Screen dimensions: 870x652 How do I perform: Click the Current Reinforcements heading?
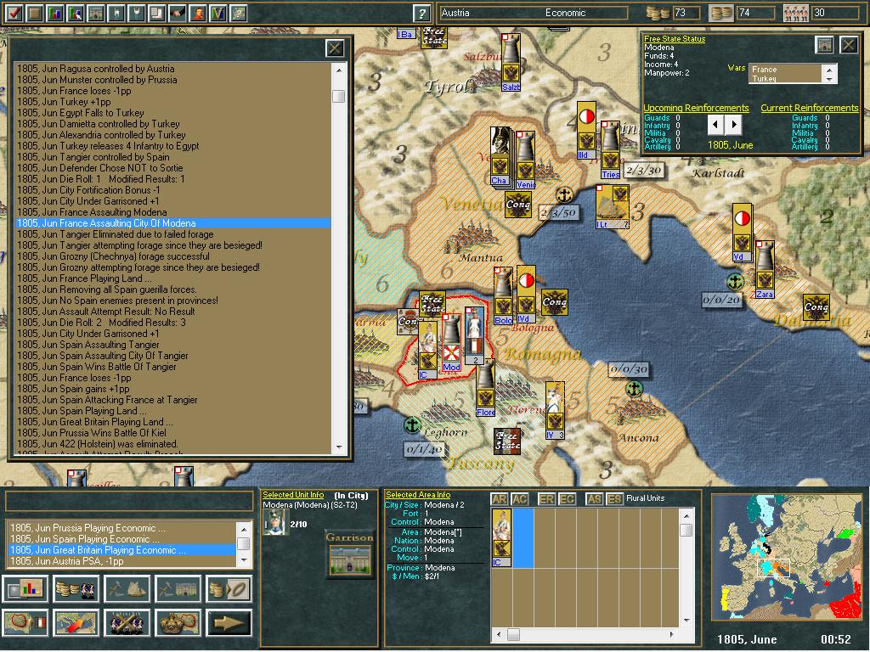[810, 108]
